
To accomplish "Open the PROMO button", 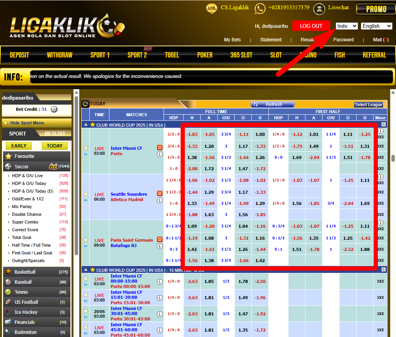I will tap(376, 9).
